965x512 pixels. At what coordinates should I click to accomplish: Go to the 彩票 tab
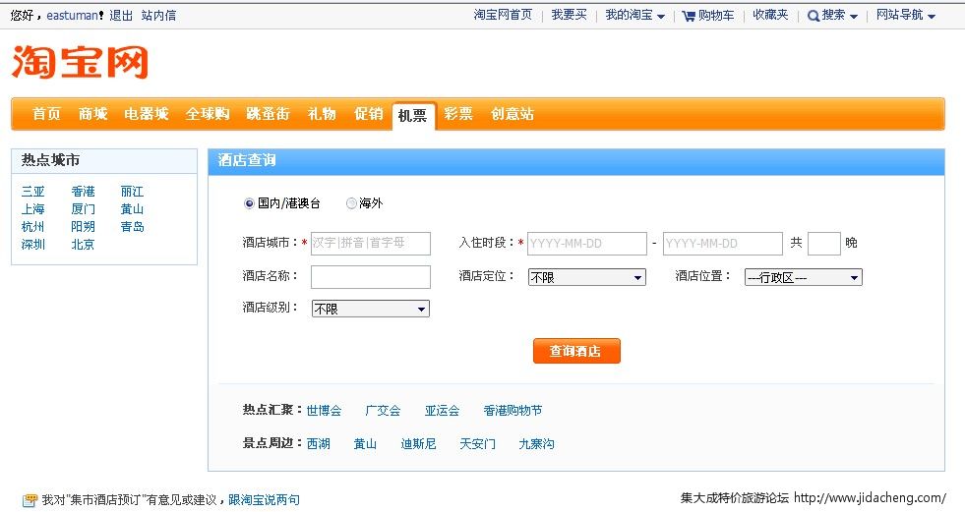457,114
